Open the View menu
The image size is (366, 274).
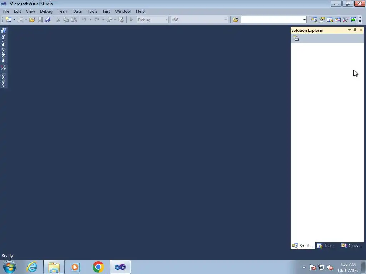[x=31, y=11]
